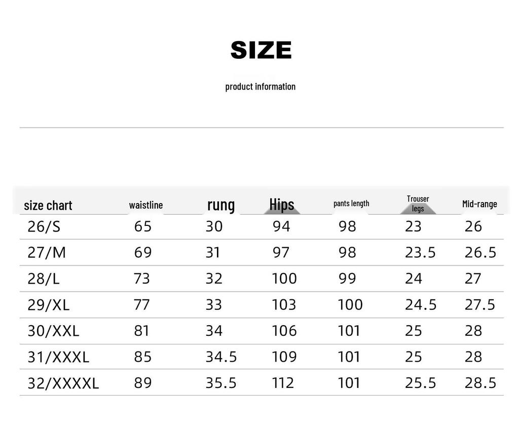Select the 32/XXXXL size row label
The width and height of the screenshot is (519, 430).
pos(63,383)
